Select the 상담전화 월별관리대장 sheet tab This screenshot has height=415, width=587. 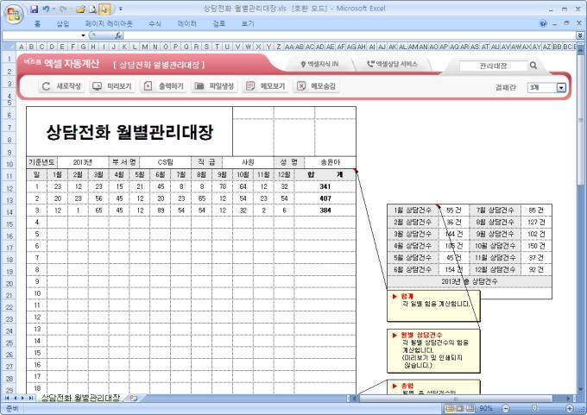80,398
